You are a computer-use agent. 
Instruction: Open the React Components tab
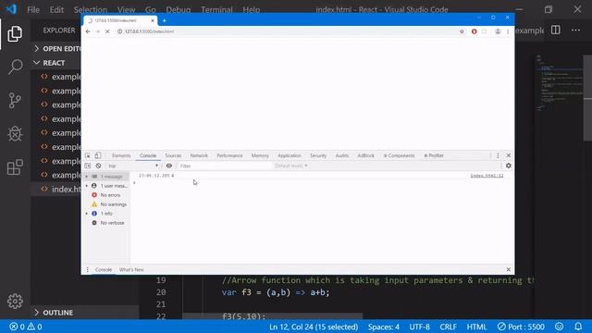[399, 155]
